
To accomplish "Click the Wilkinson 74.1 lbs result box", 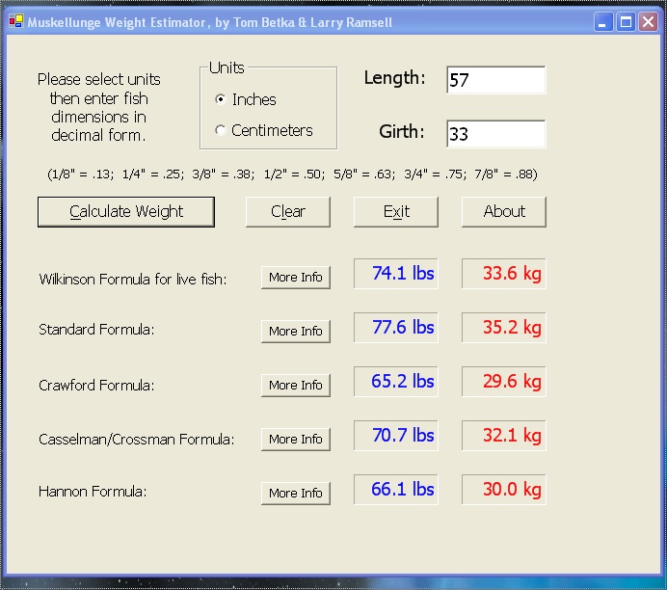I will pos(396,274).
